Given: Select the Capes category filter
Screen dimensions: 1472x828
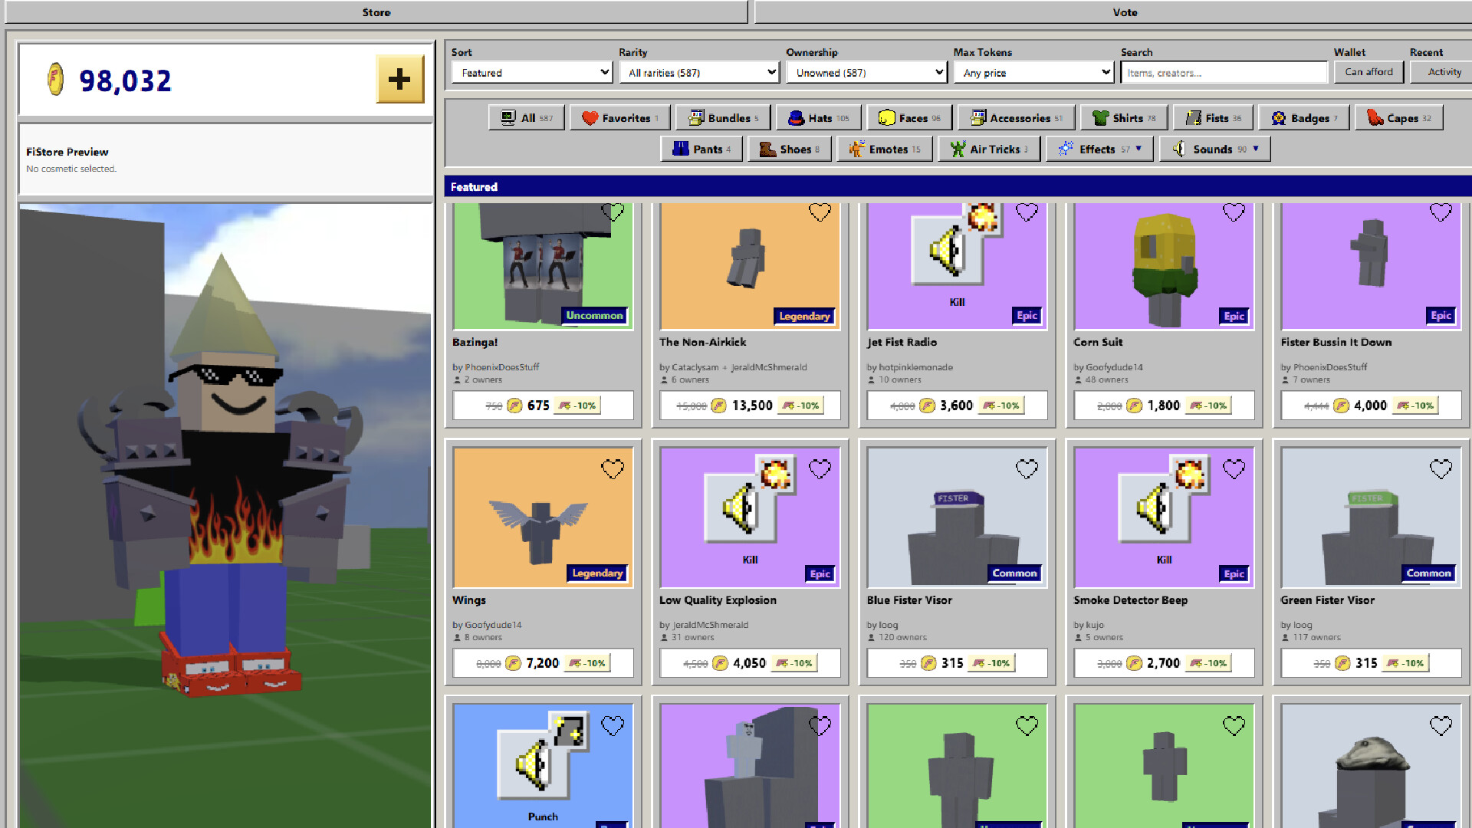Looking at the screenshot, I should (1399, 117).
